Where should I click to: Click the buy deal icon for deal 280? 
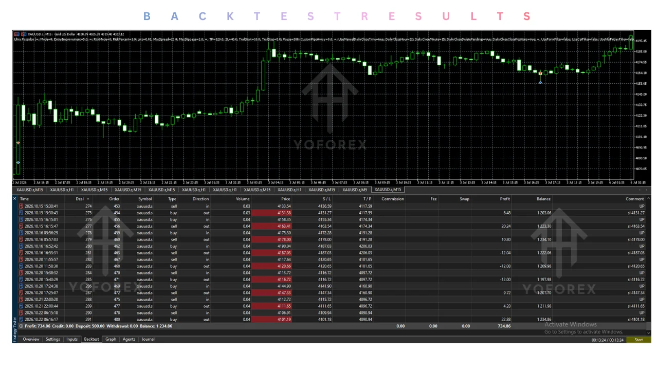point(21,246)
